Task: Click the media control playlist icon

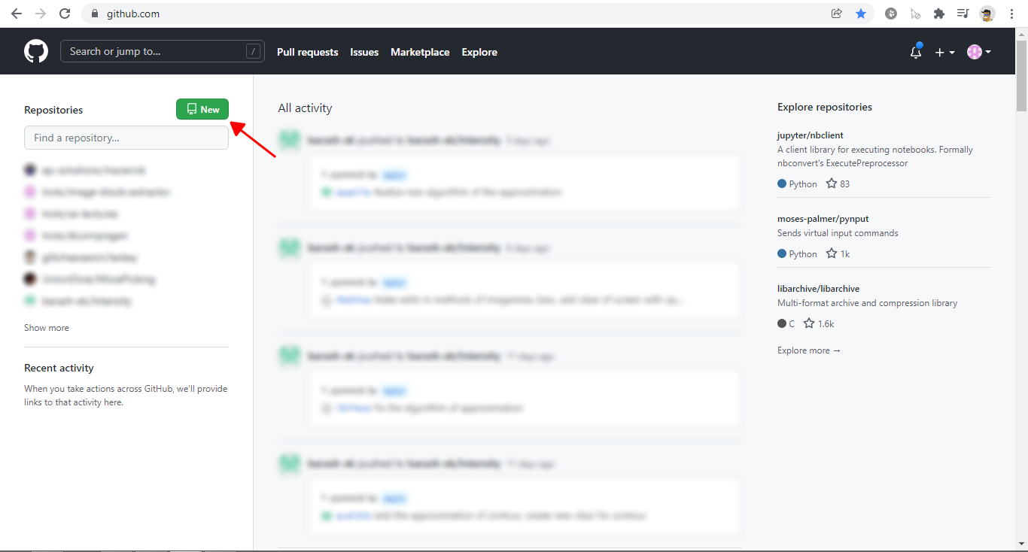Action: tap(963, 14)
